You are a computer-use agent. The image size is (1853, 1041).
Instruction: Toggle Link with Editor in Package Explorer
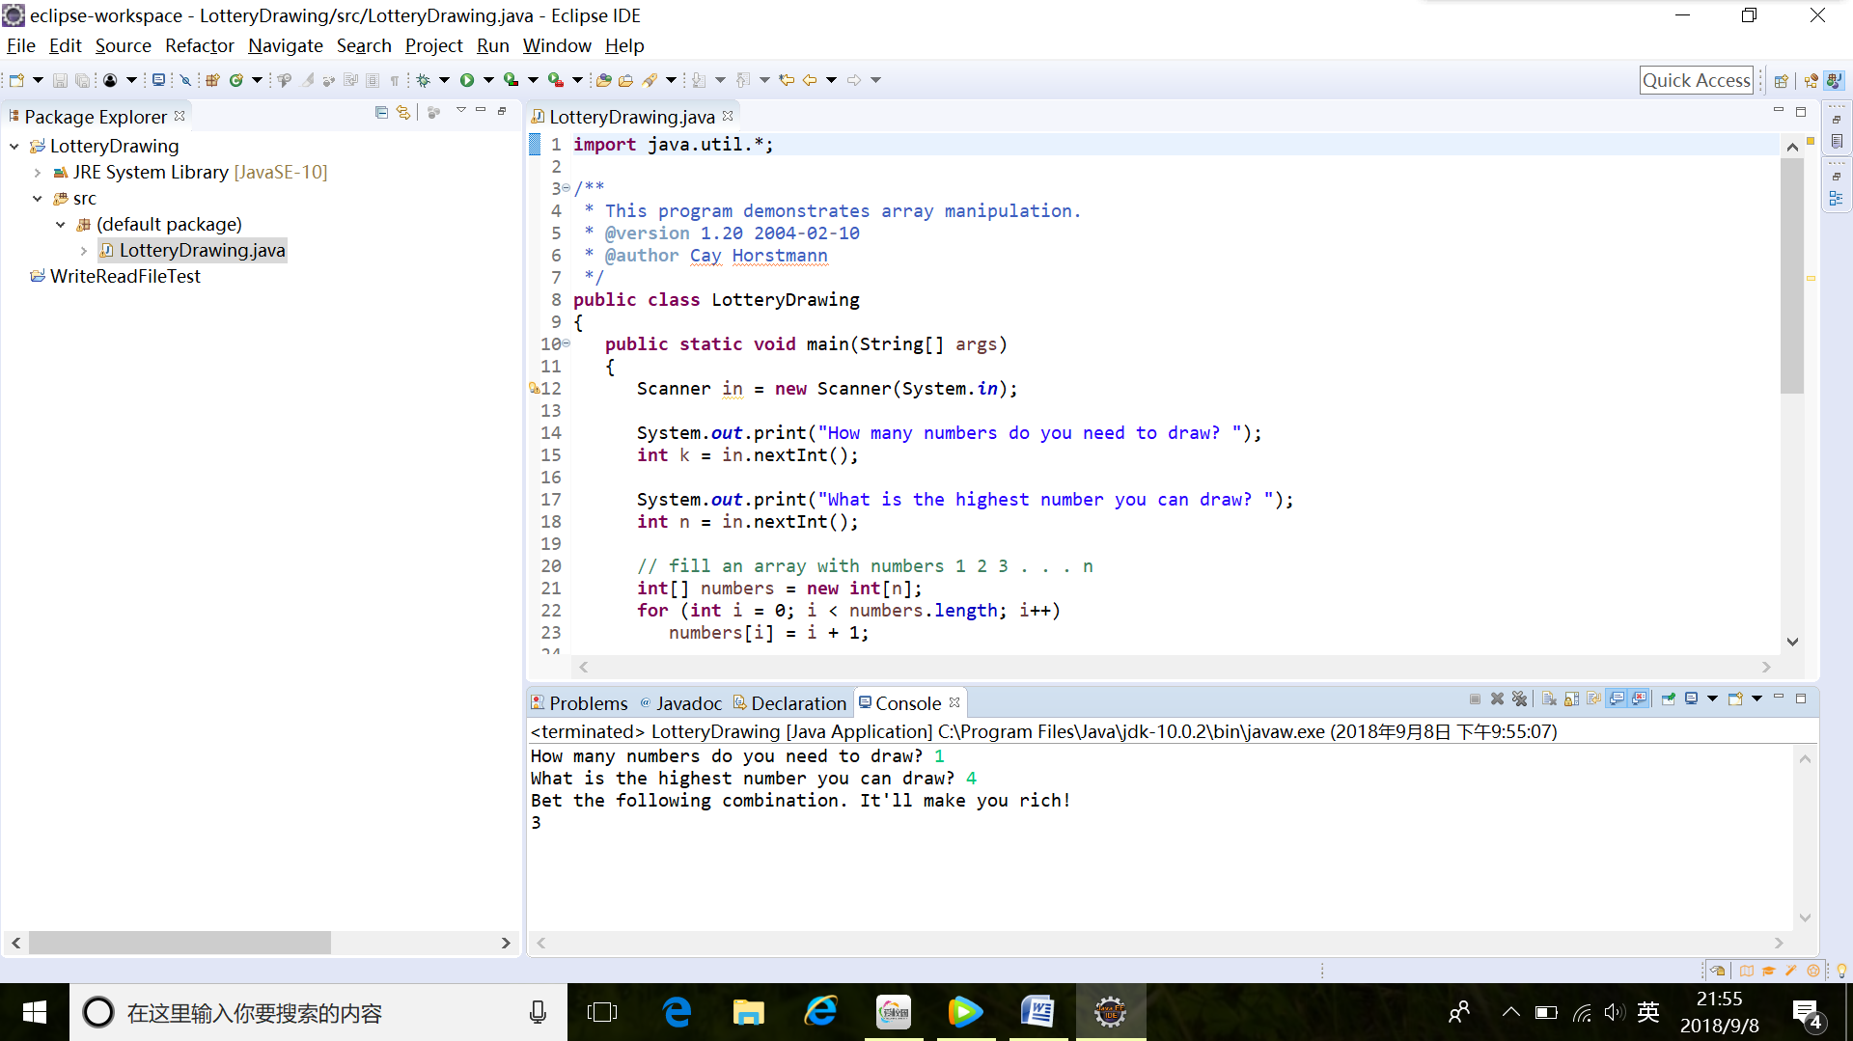coord(403,113)
